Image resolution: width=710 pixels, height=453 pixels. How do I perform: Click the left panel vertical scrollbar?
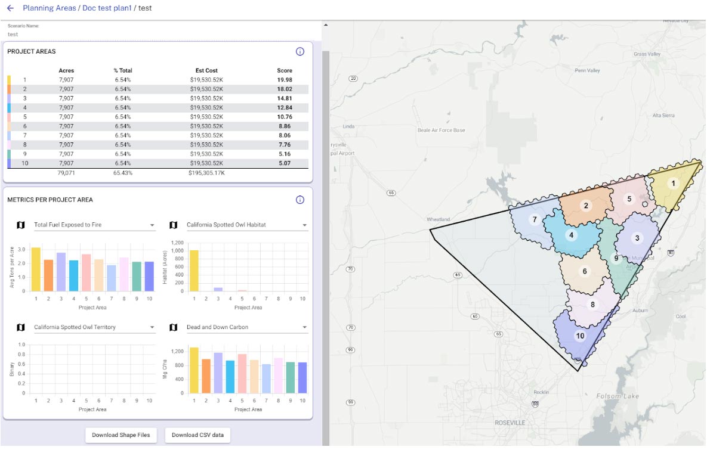(325, 238)
